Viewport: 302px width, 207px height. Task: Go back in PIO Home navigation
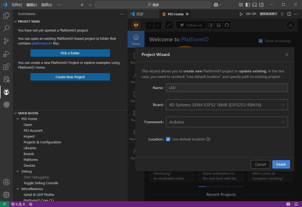[x=150, y=25]
